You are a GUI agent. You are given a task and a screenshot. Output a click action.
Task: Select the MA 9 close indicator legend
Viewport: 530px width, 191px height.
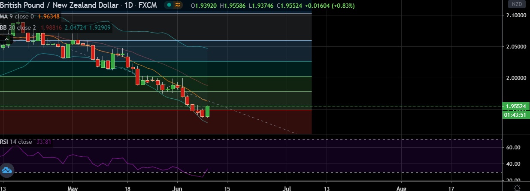coord(18,17)
